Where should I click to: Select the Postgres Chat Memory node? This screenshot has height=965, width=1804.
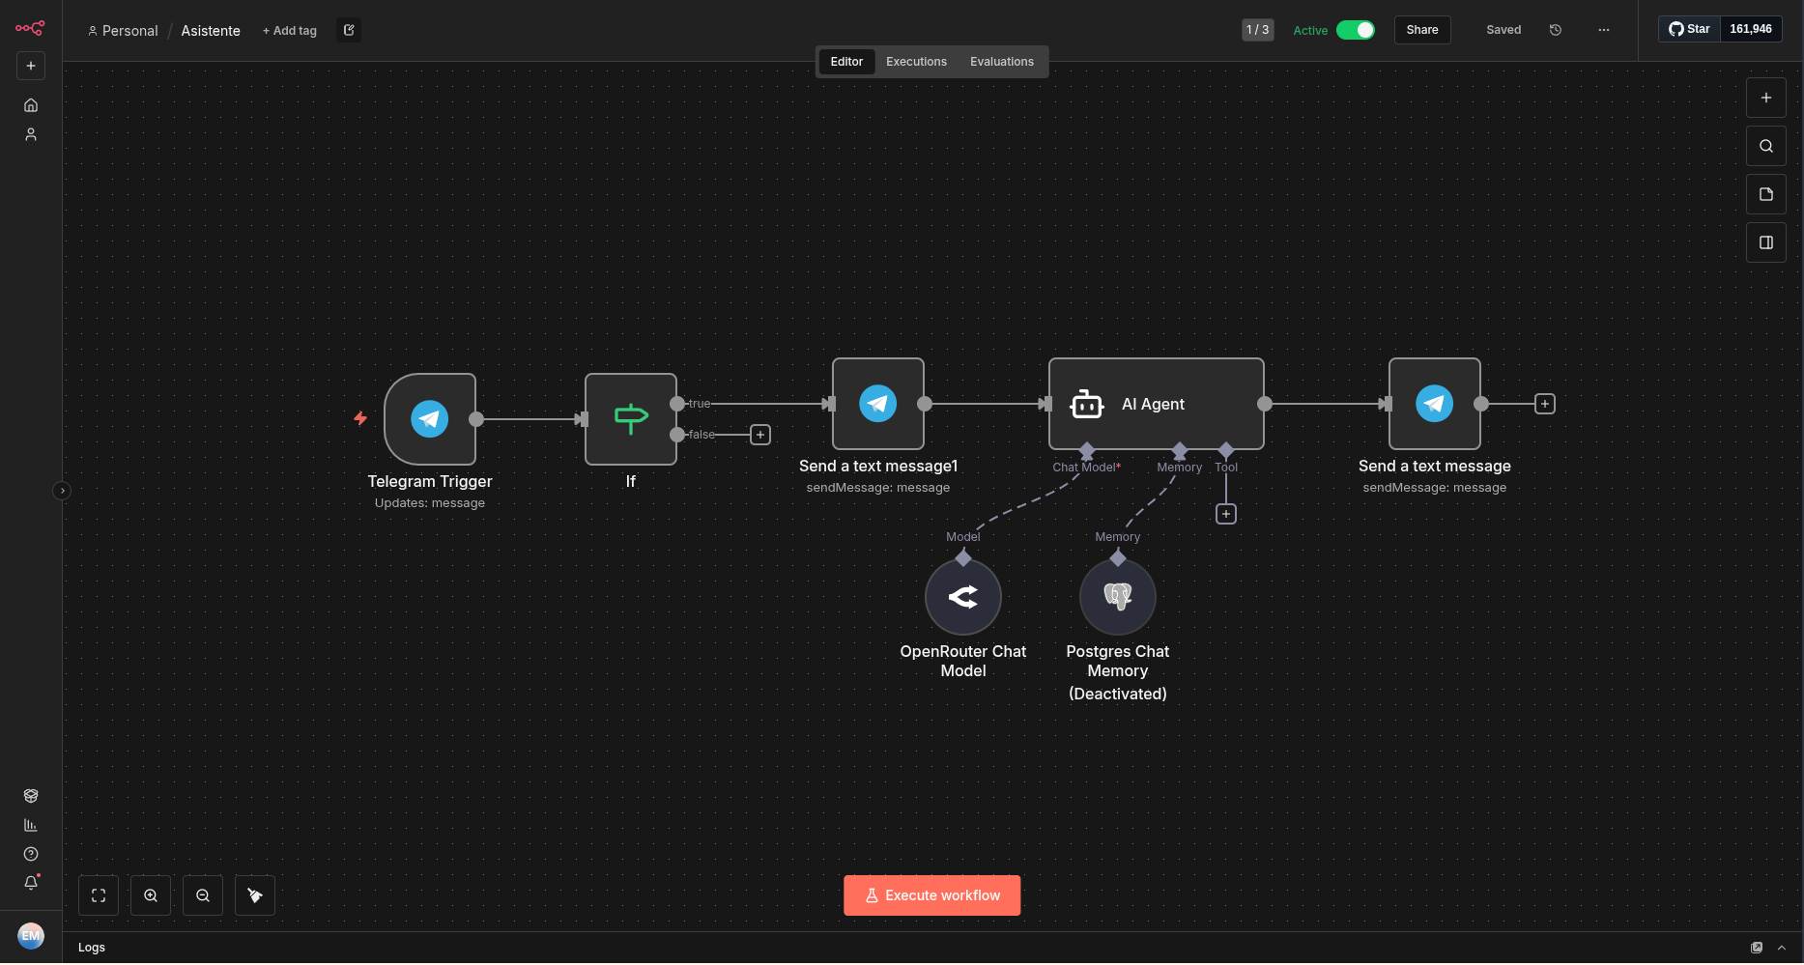point(1118,597)
